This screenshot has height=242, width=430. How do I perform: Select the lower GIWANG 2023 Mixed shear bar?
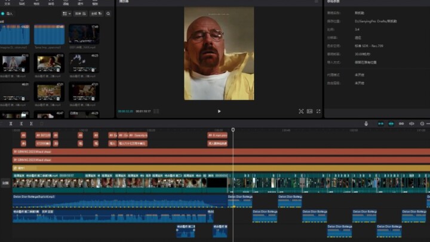click(222, 160)
